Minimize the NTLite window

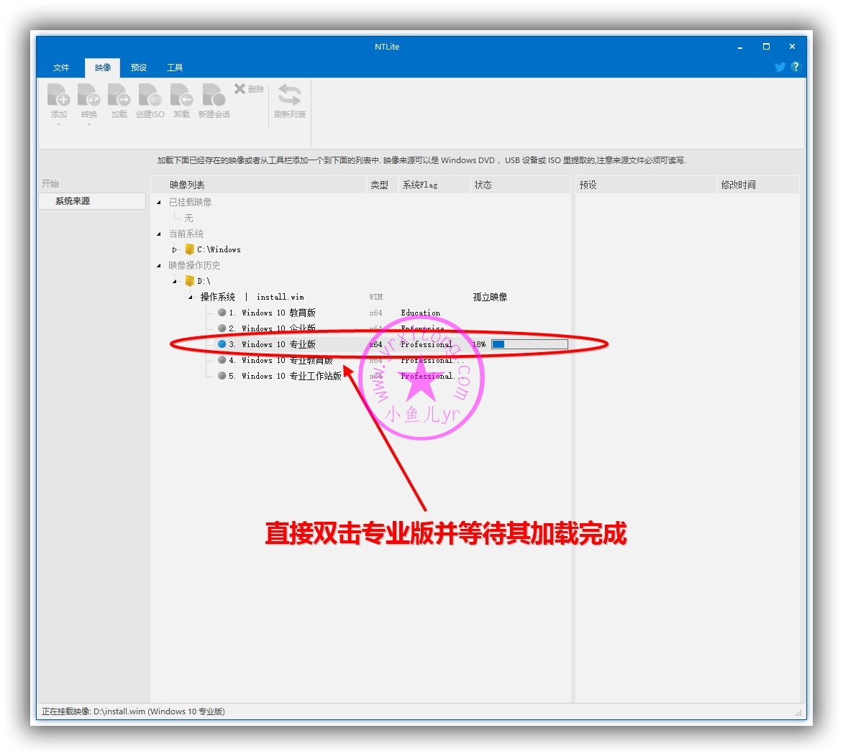click(x=740, y=47)
